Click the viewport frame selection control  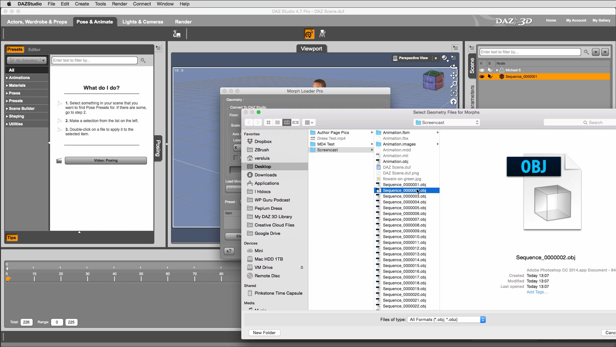[454, 93]
